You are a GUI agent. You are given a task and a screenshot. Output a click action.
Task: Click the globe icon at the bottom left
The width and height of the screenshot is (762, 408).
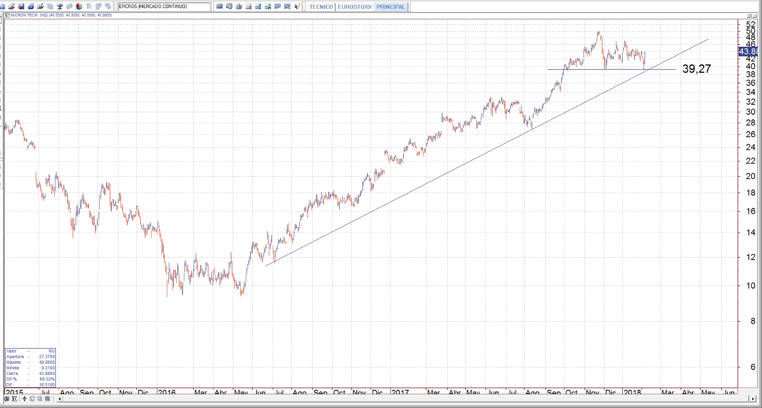pyautogui.click(x=7, y=399)
